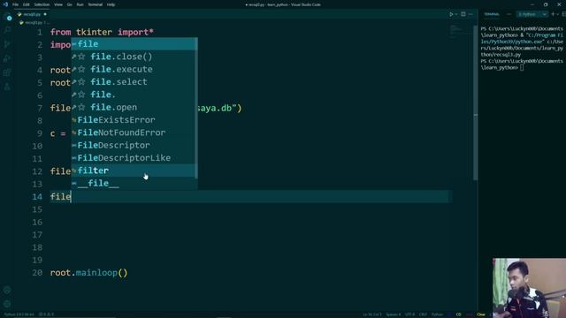The width and height of the screenshot is (566, 318).
Task: Choose the __file__ suggestion
Action: point(134,183)
